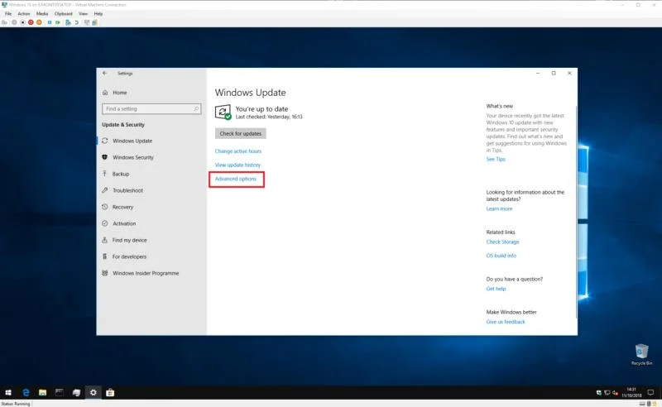Click the Settings window vertical scrollbar
Viewport: 662px width, 407px height.
pos(576,211)
